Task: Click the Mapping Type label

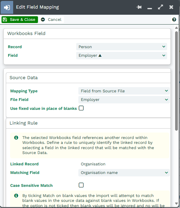Action: click(x=24, y=91)
